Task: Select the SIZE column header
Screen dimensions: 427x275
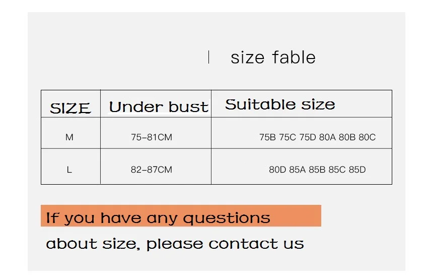Action: pyautogui.click(x=70, y=108)
